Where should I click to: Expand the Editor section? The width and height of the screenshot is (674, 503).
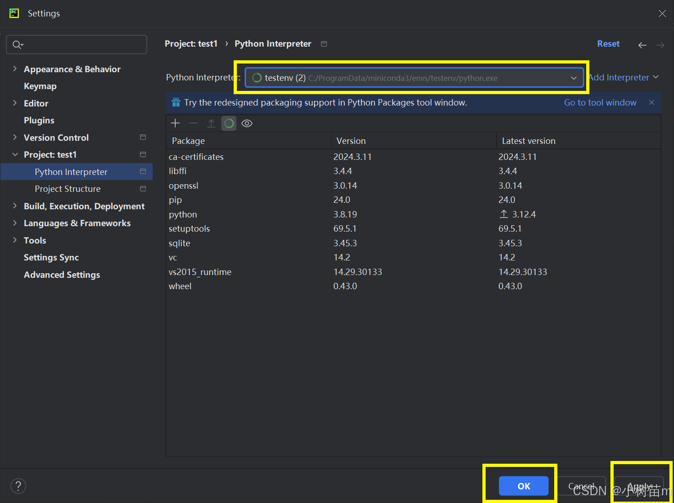(15, 103)
